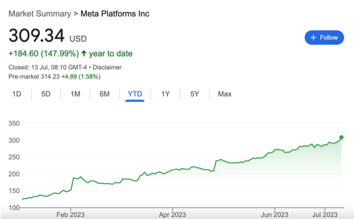Select the 1D time range tab
Image resolution: width=354 pixels, height=219 pixels.
16,94
